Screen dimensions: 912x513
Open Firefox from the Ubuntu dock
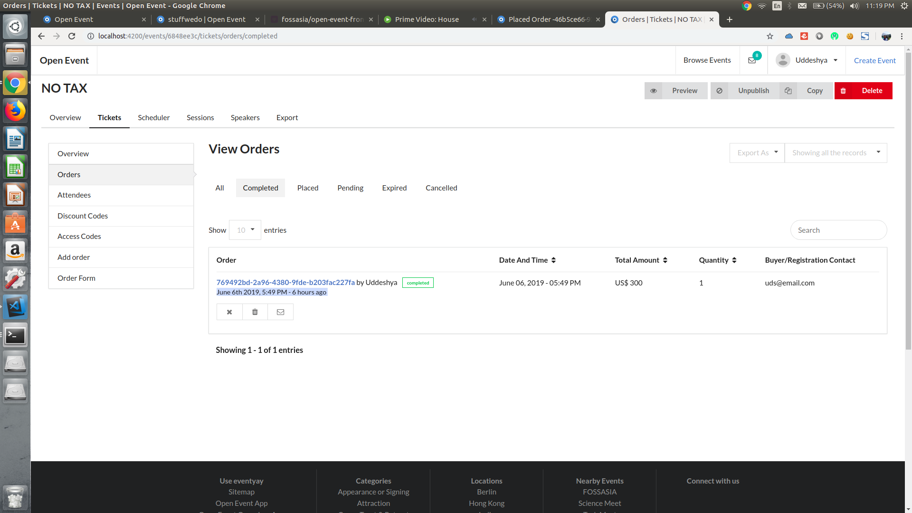point(15,111)
